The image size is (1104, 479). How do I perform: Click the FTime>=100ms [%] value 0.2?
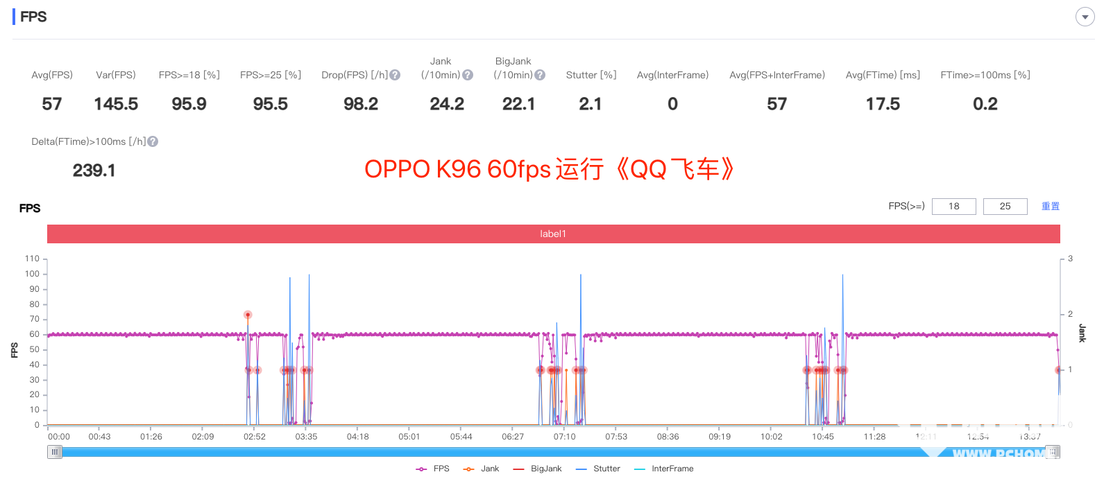(985, 104)
